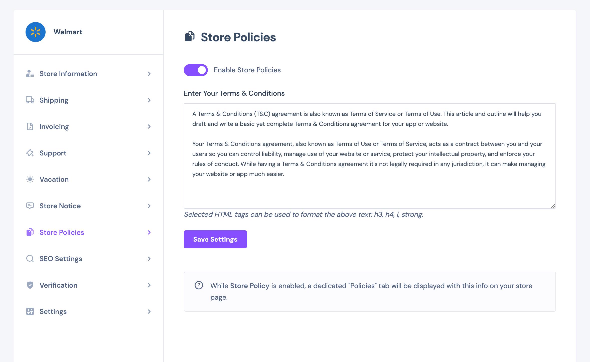Viewport: 590px width, 362px height.
Task: Open the SEO Settings menu item
Action: (89, 259)
